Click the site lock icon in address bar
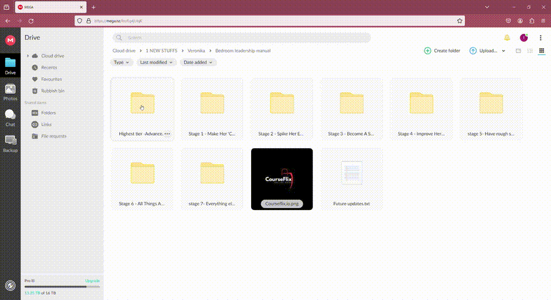Screen dimensions: 551x300 click(89, 21)
